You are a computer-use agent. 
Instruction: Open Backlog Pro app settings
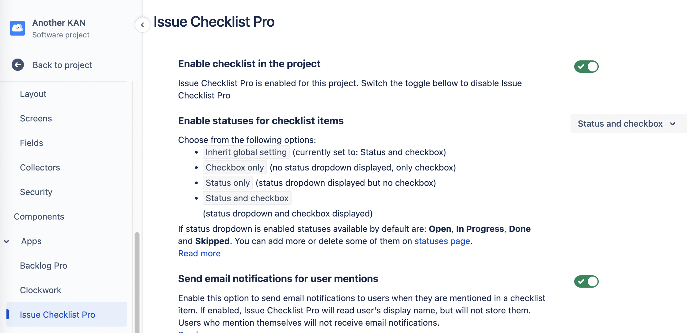pyautogui.click(x=44, y=266)
